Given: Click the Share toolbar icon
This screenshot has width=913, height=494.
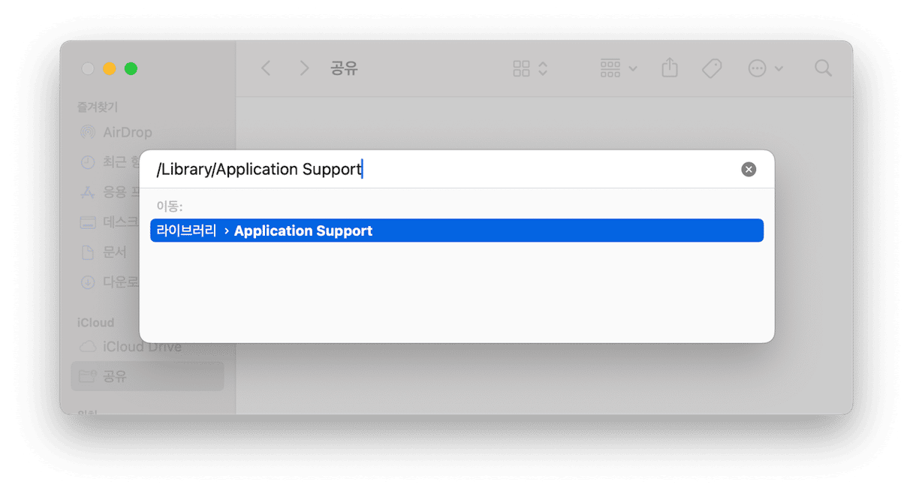Looking at the screenshot, I should pos(670,68).
